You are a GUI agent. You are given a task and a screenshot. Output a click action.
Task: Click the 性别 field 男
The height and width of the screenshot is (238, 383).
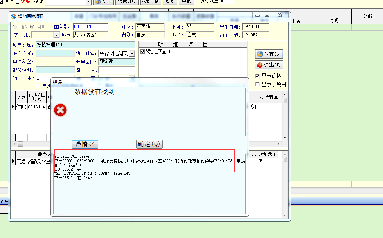click(200, 26)
